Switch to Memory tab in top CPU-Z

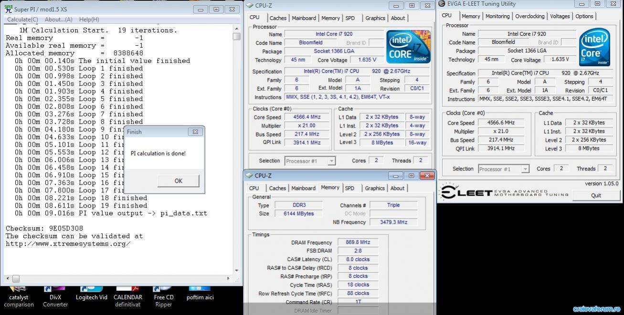(x=330, y=18)
